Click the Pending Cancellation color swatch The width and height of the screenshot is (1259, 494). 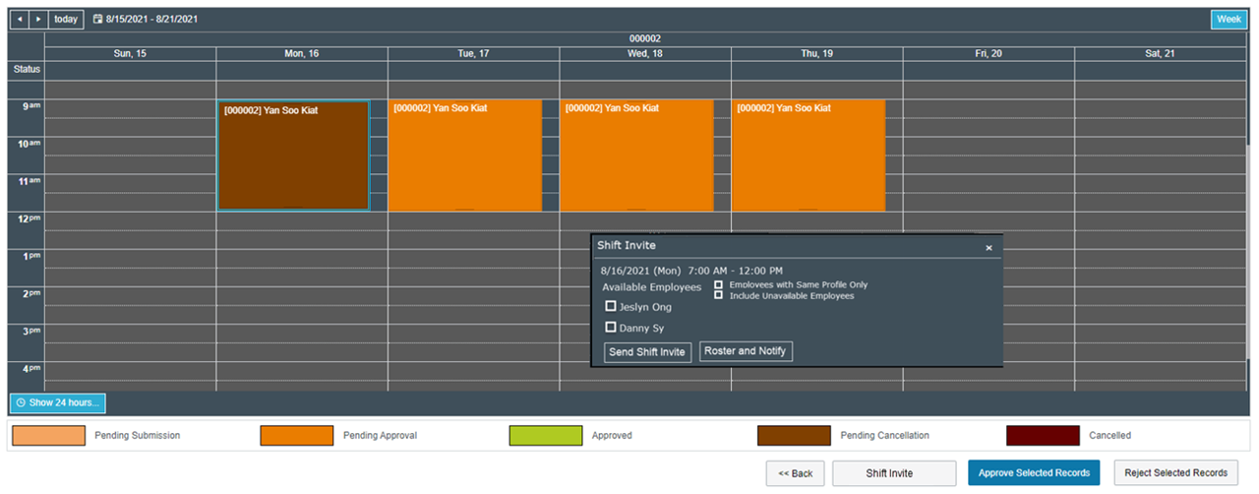point(794,435)
